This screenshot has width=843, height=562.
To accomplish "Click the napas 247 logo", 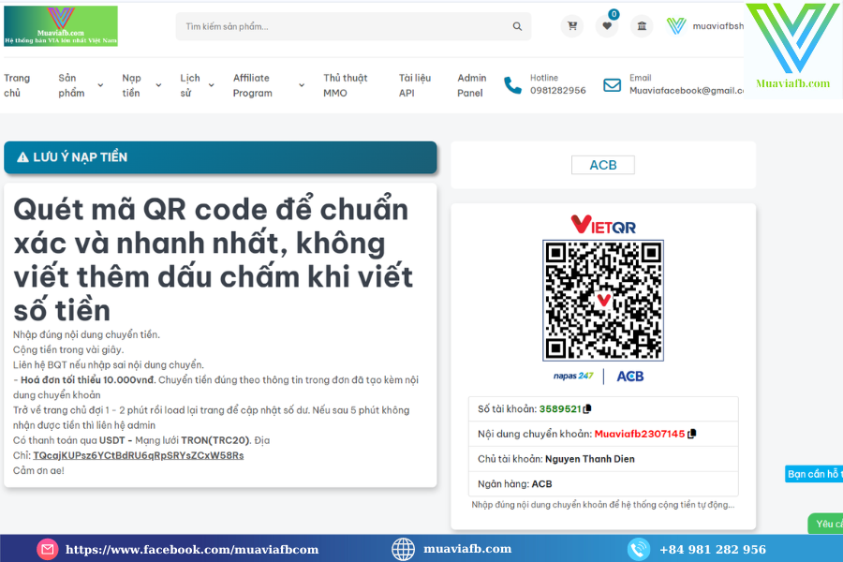I will pos(573,376).
